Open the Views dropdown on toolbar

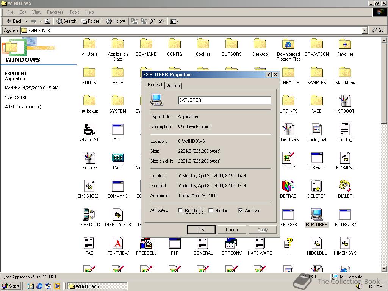(178, 21)
